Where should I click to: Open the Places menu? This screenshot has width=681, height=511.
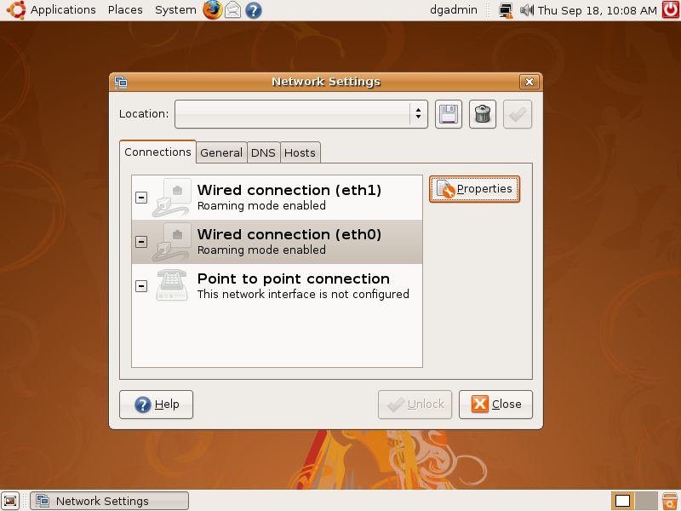pyautogui.click(x=125, y=9)
